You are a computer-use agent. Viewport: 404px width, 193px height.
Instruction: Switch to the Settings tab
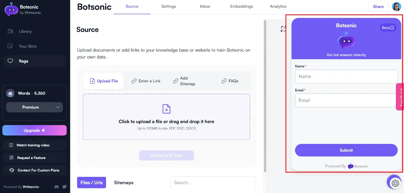pyautogui.click(x=168, y=6)
